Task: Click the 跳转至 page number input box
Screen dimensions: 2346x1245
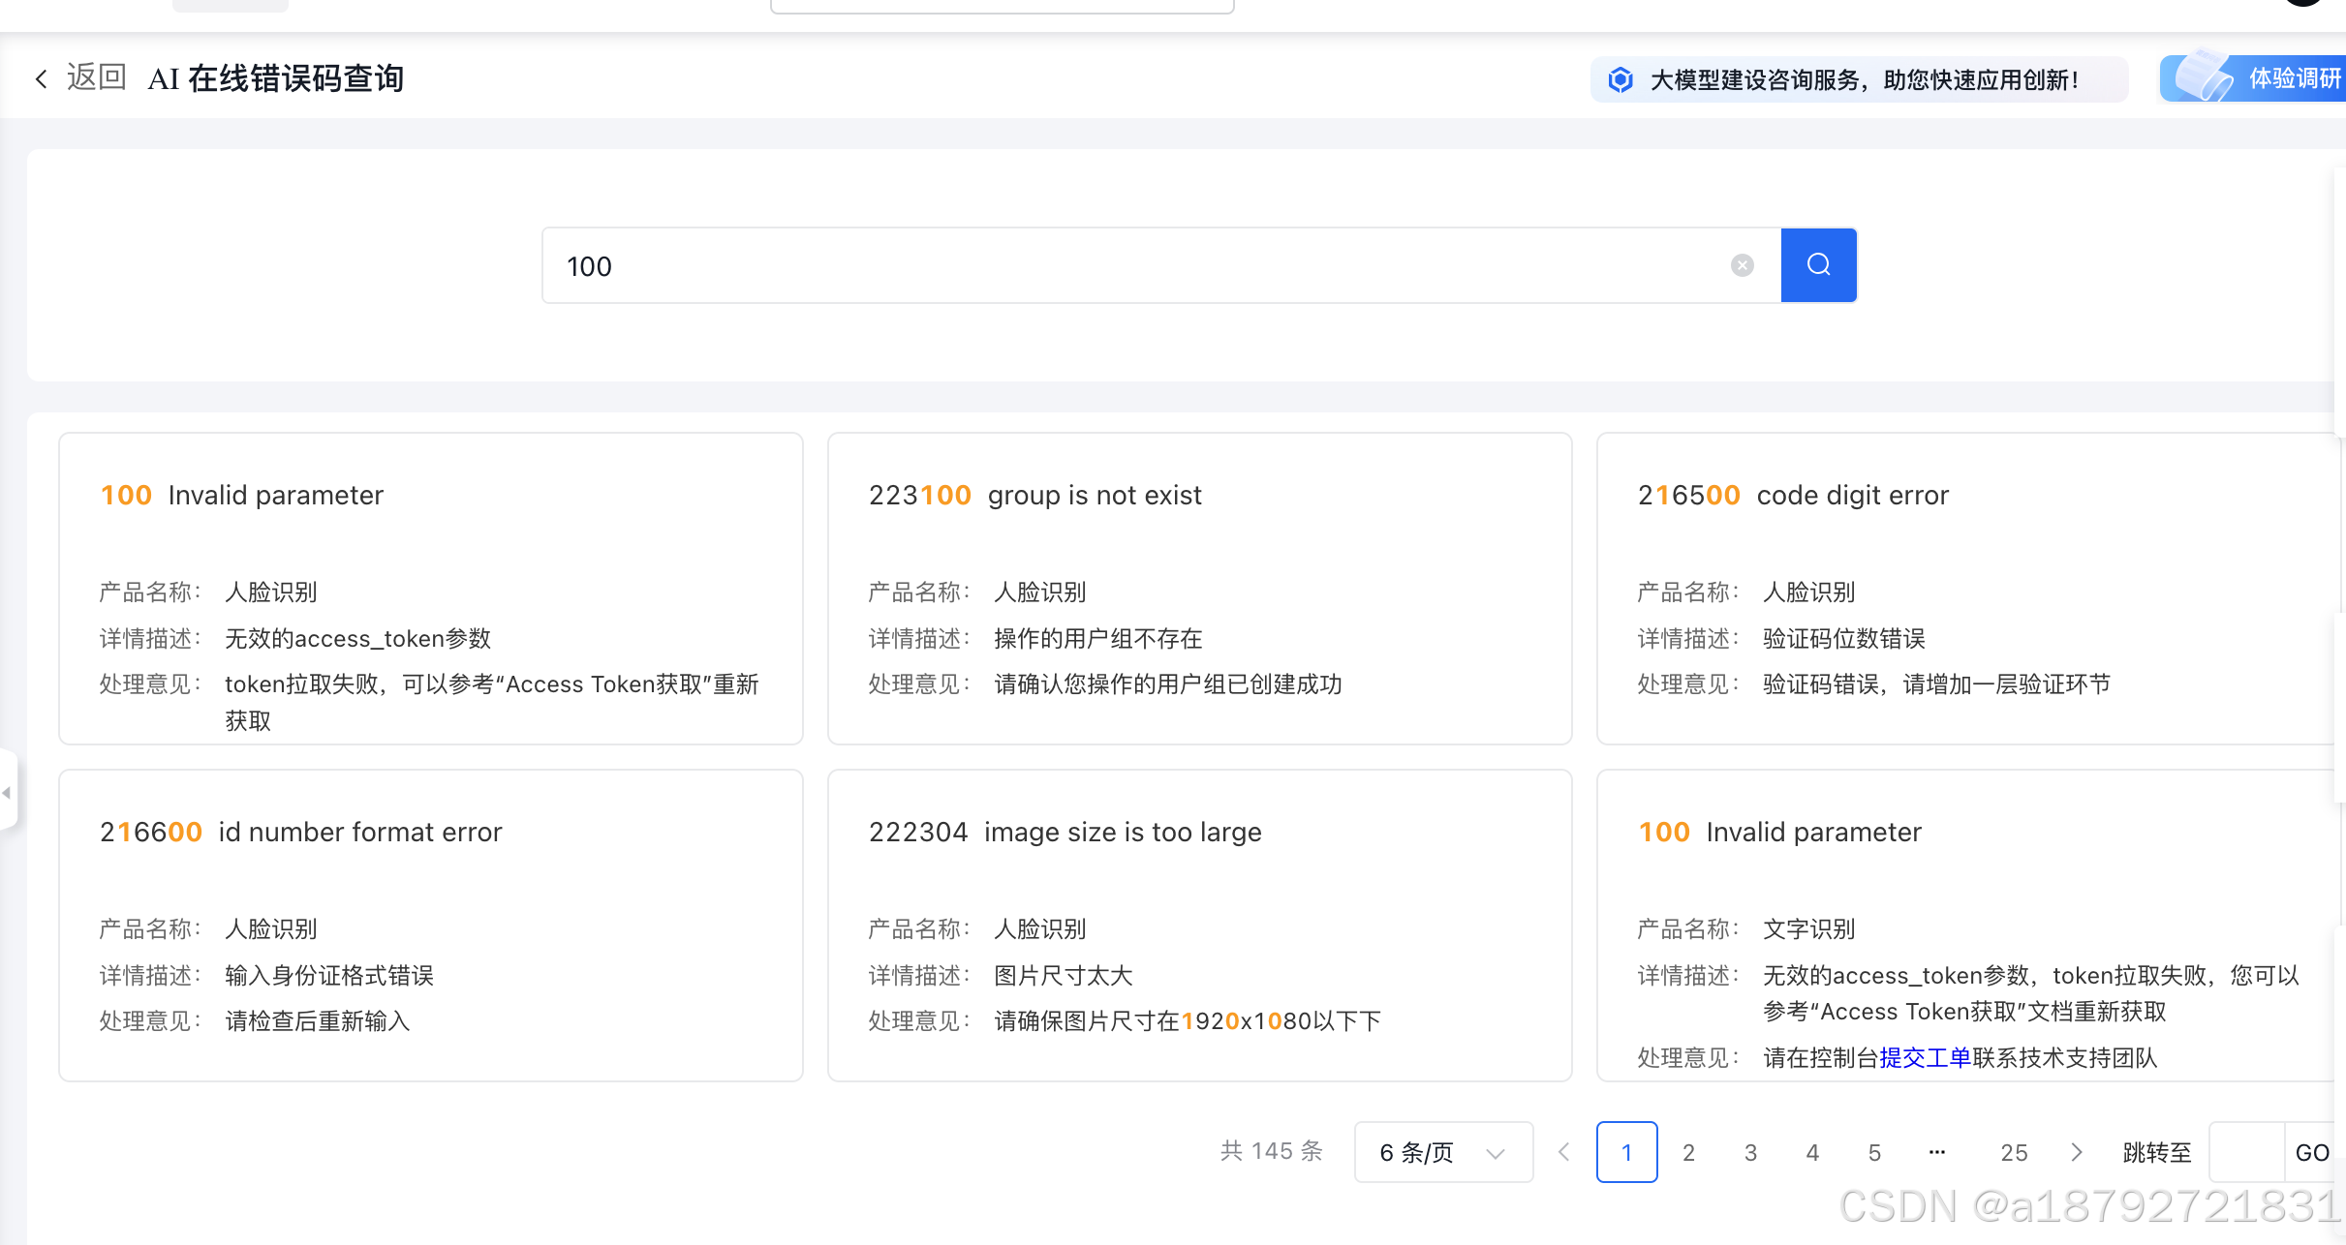Action: click(x=2247, y=1152)
